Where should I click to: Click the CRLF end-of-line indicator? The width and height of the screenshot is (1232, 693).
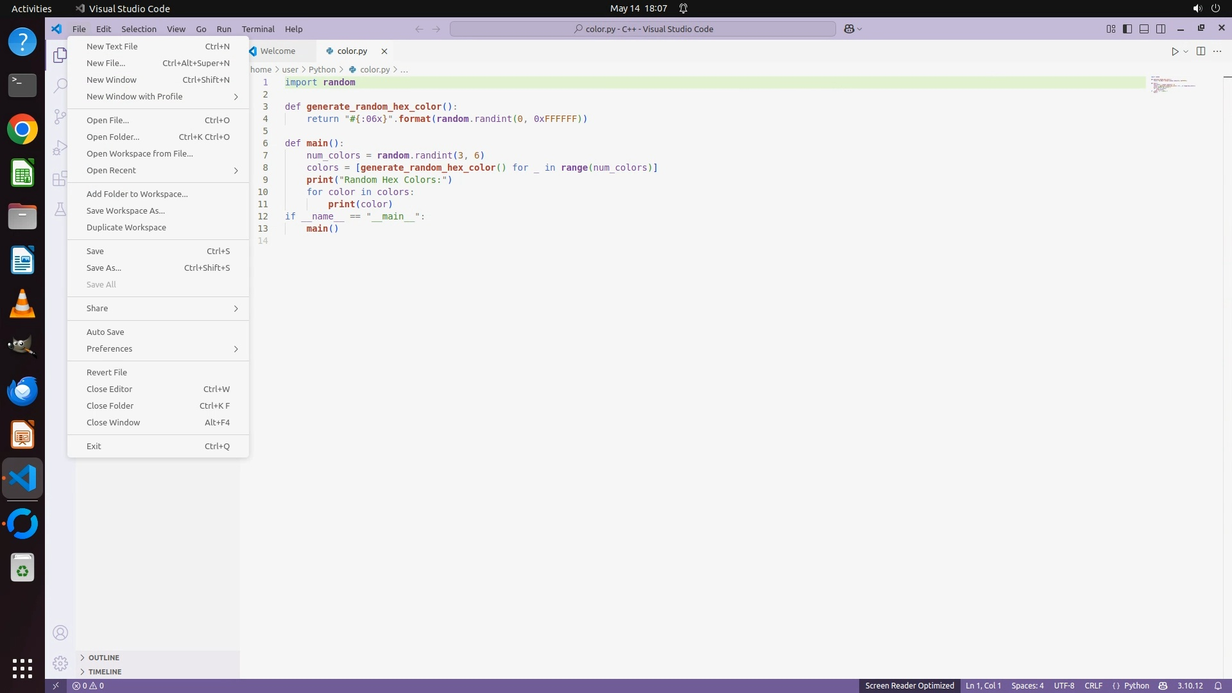tap(1093, 685)
